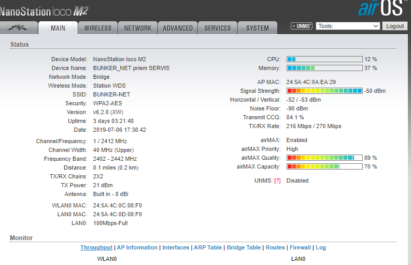Go to the NETWORK tab
Viewport: 411px width, 265px height.
tap(138, 28)
